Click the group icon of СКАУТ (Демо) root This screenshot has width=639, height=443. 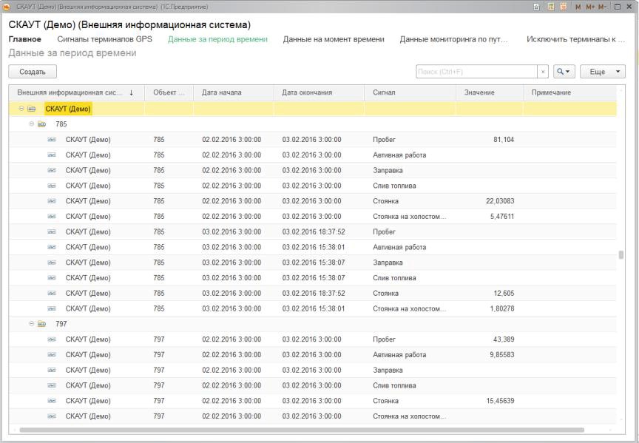32,109
